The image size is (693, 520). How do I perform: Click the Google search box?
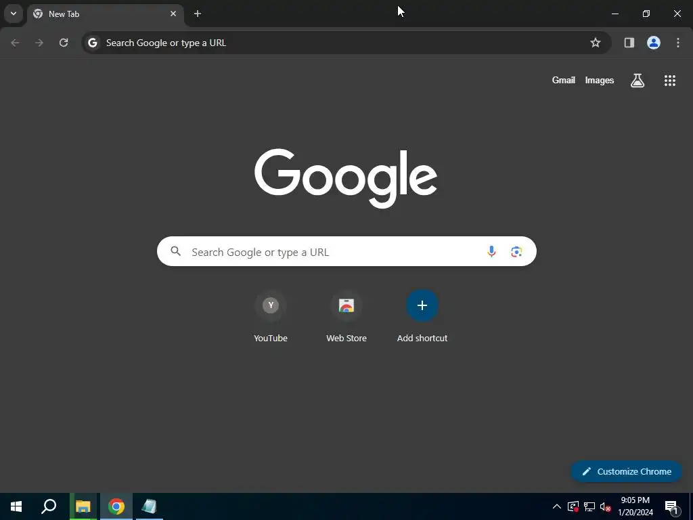point(346,252)
